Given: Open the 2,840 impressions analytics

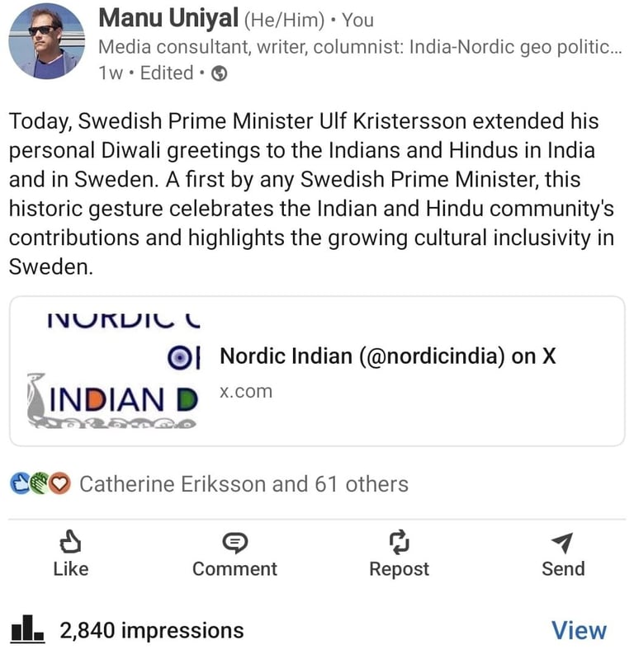Looking at the screenshot, I should [x=151, y=631].
